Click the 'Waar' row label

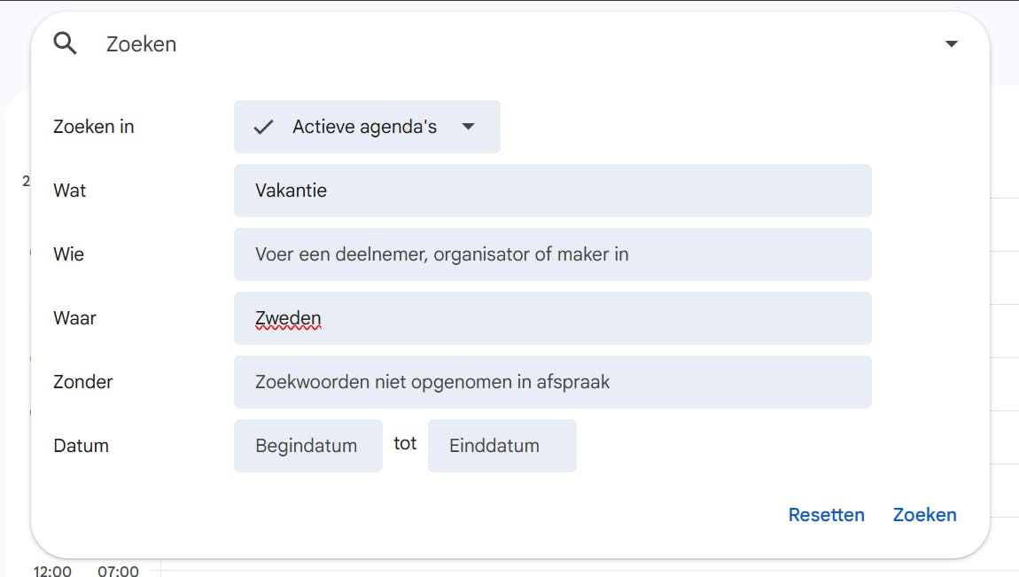pyautogui.click(x=74, y=318)
